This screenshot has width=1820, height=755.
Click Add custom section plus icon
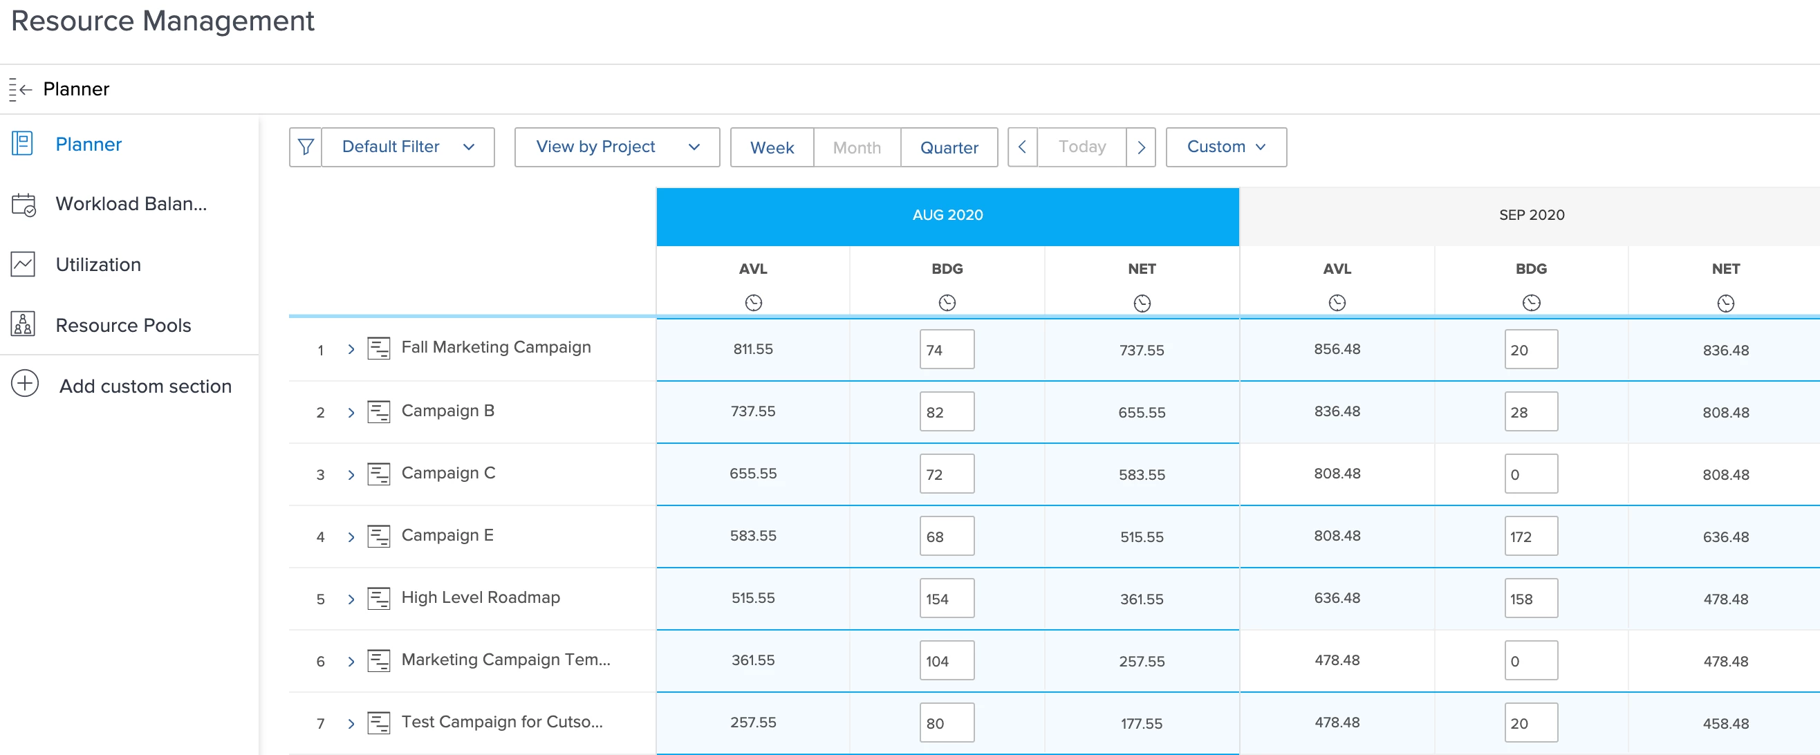coord(25,384)
